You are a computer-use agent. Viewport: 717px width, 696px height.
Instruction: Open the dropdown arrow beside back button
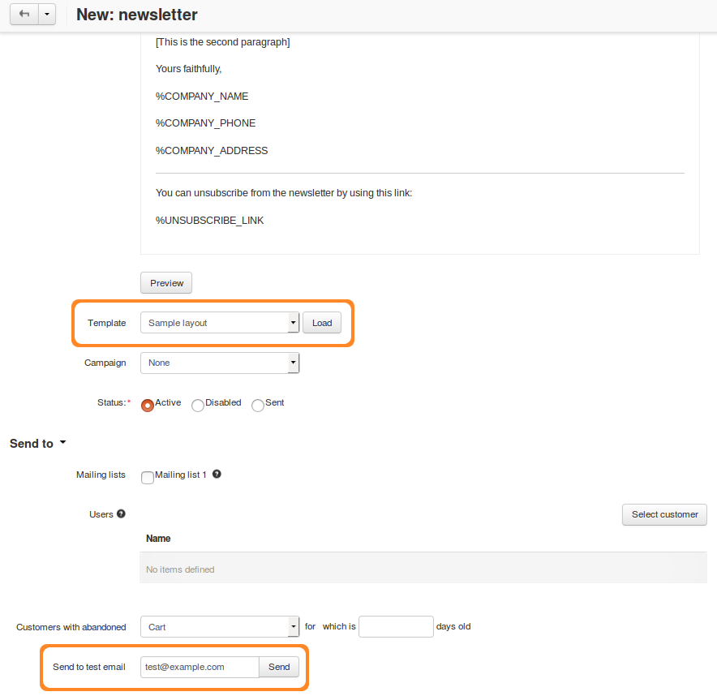pyautogui.click(x=47, y=14)
